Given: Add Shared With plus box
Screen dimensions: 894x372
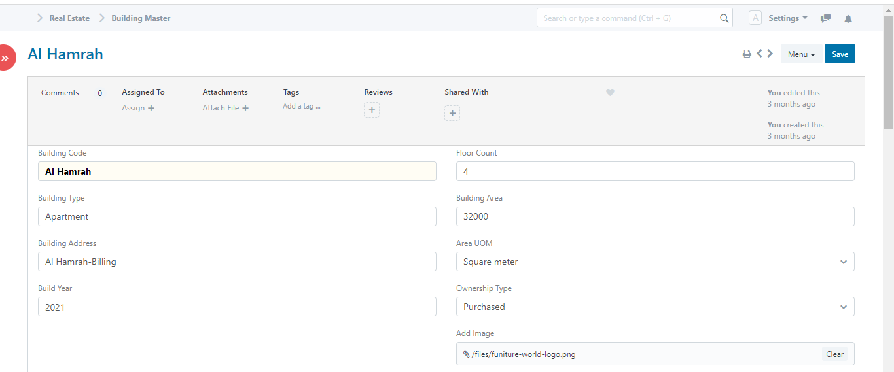Looking at the screenshot, I should point(452,114).
